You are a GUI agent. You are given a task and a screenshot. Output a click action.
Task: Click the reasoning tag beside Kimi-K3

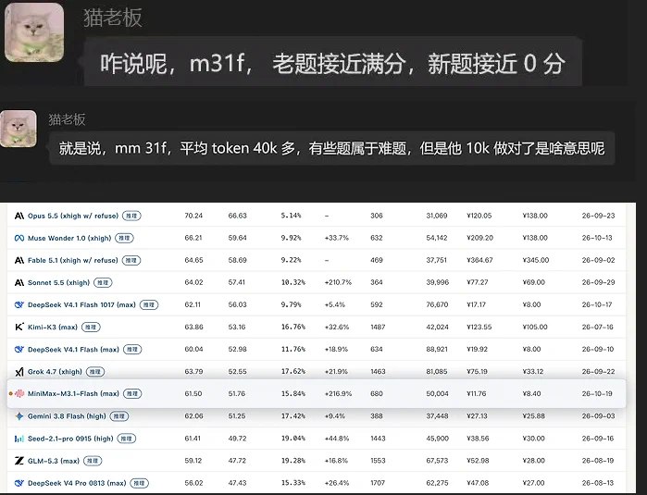91,328
